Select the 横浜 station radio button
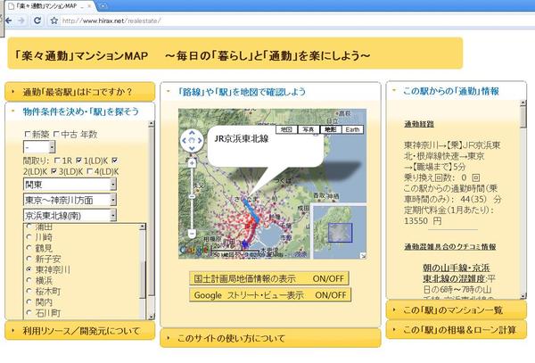 30,279
